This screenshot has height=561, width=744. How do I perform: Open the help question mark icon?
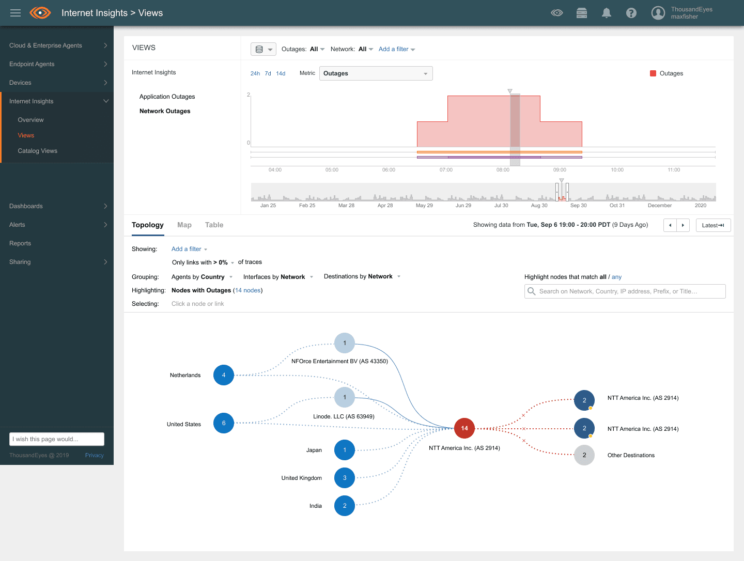coord(631,13)
